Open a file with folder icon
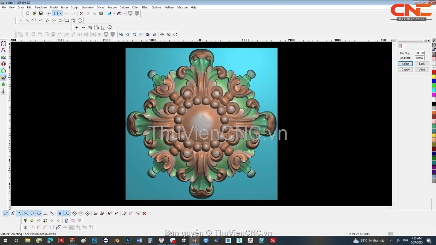Screen dimensions: 436x245 [34, 13]
